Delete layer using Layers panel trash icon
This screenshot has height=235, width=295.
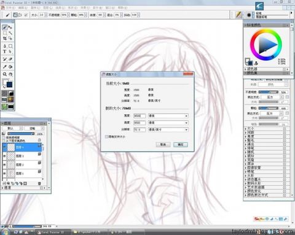39,183
